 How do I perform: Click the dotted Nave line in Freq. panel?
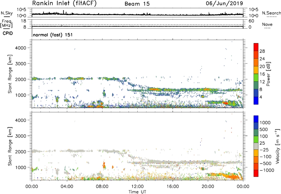coord(137,25)
